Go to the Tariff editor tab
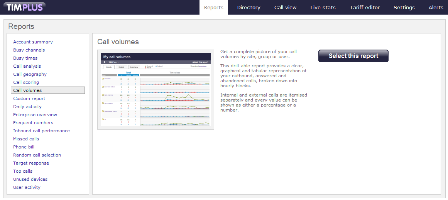This screenshot has width=448, height=200. pyautogui.click(x=364, y=7)
